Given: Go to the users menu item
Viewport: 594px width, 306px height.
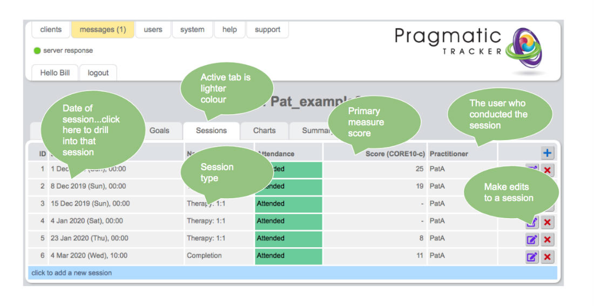Looking at the screenshot, I should (153, 30).
